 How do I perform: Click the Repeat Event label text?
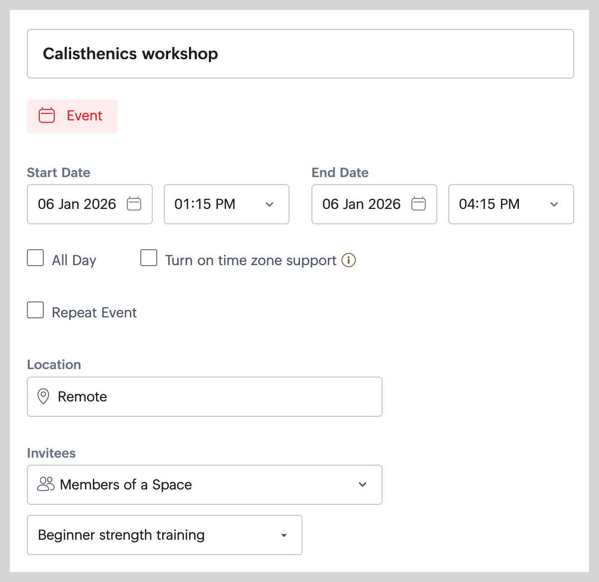pyautogui.click(x=94, y=312)
